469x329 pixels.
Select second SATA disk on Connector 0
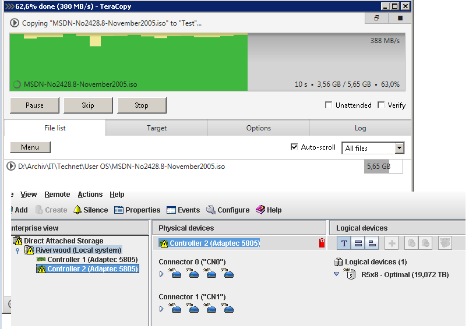tap(193, 274)
